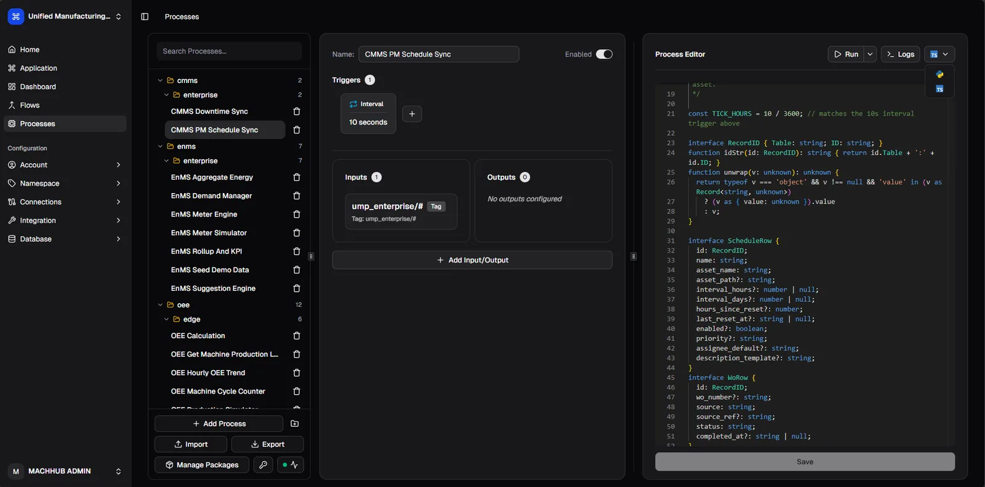
Task: Toggle the sidebar panel icon
Action: pyautogui.click(x=145, y=17)
